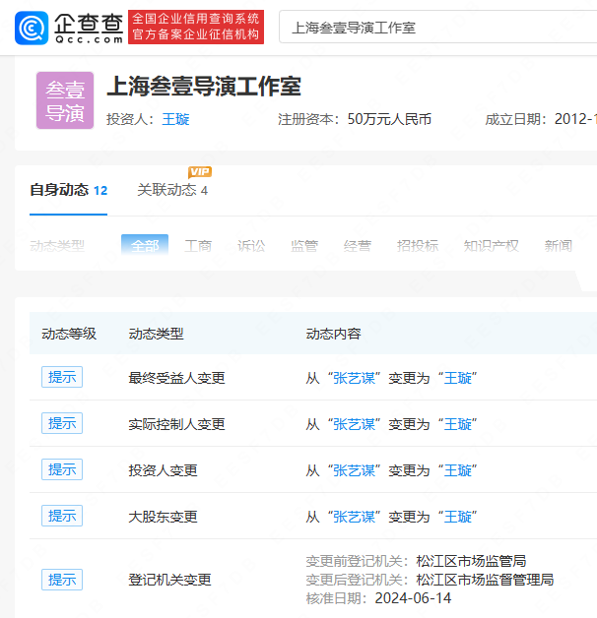Click the 动态等级 column header
The width and height of the screenshot is (597, 618).
pos(69,334)
